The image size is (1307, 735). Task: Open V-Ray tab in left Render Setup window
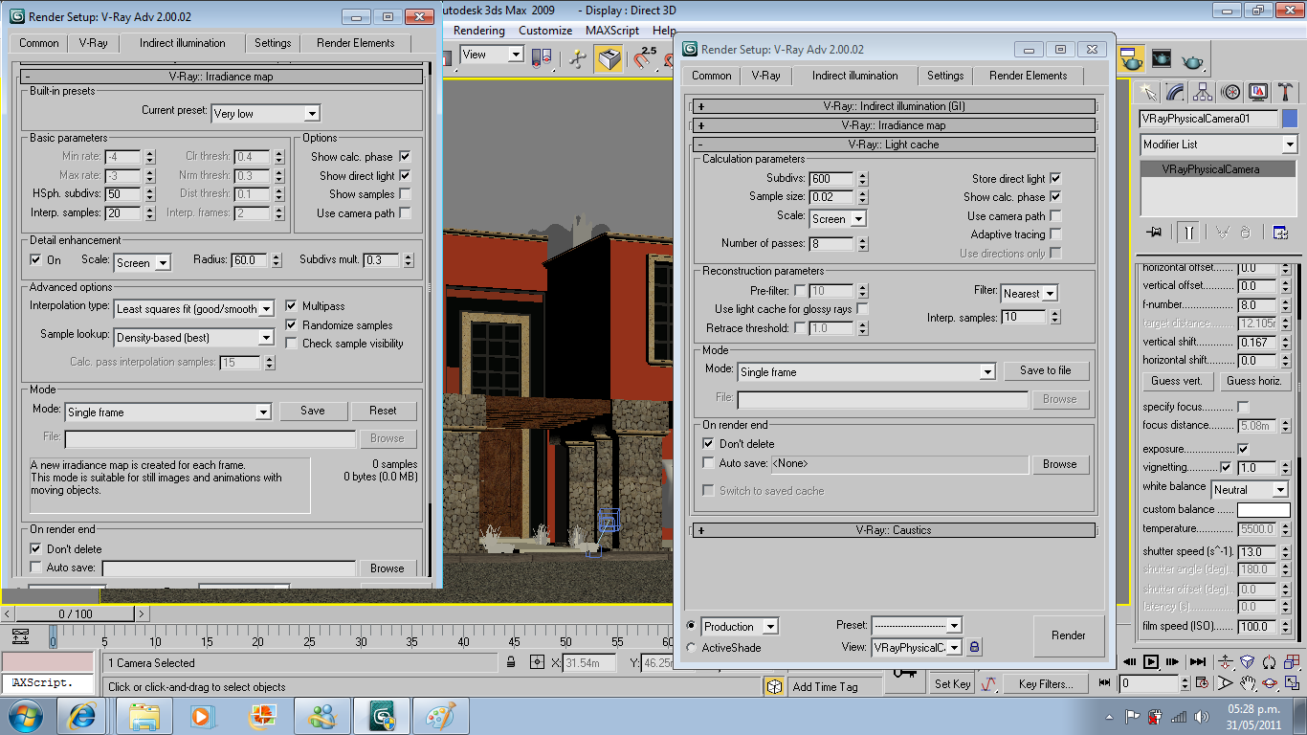pos(93,43)
